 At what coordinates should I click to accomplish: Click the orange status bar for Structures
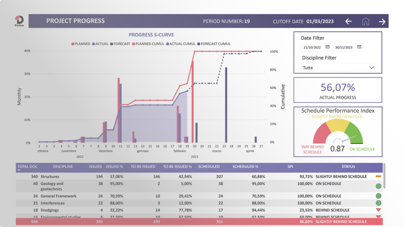(x=378, y=176)
